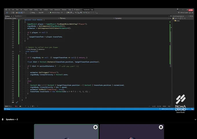This screenshot has height=139, width=197.
Task: Open the Edit menu
Action: tap(13, 10)
